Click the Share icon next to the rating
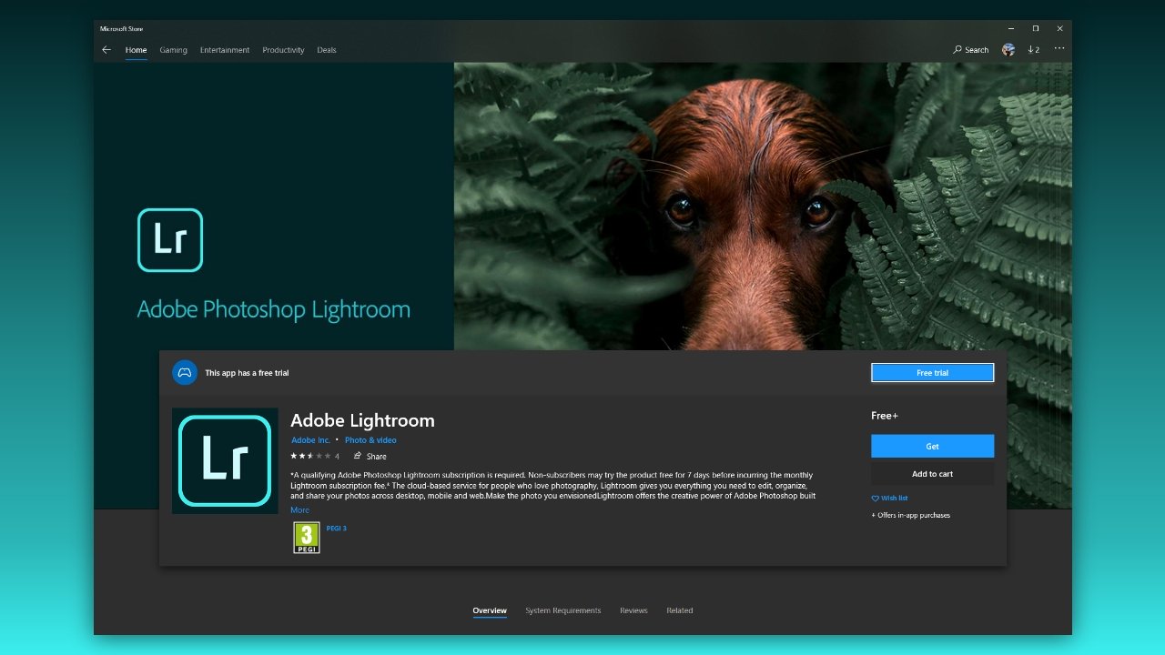 (x=358, y=455)
